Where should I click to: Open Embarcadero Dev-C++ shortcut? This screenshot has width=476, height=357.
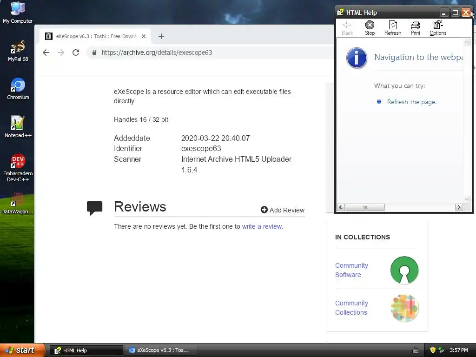pos(18,168)
